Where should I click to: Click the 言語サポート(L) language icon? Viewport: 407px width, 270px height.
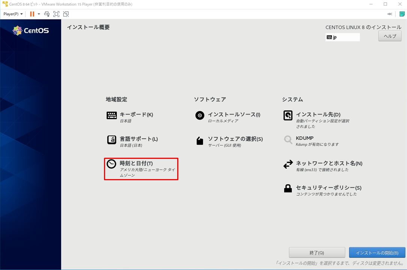click(x=112, y=140)
